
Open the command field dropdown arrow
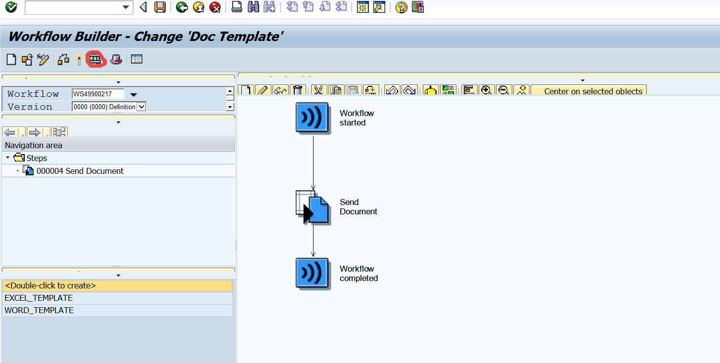[x=126, y=7]
